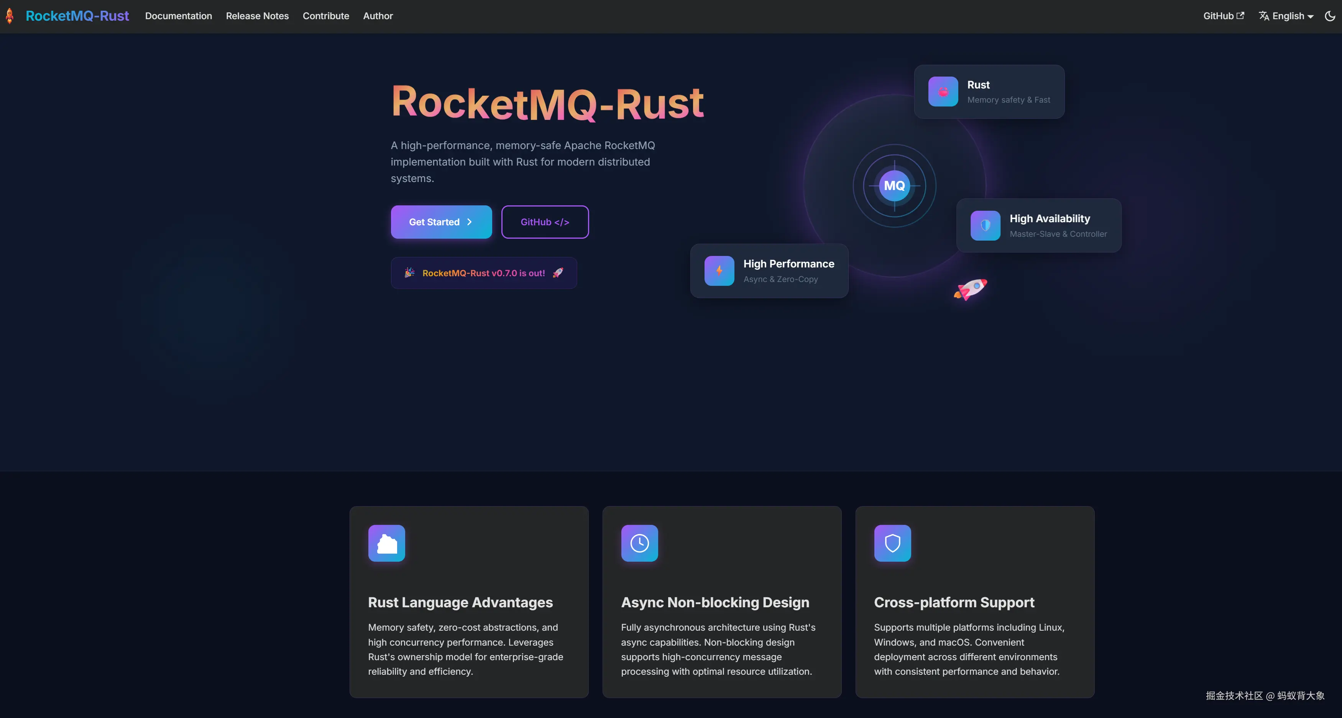Open the English language dropdown
This screenshot has width=1342, height=718.
[x=1286, y=16]
